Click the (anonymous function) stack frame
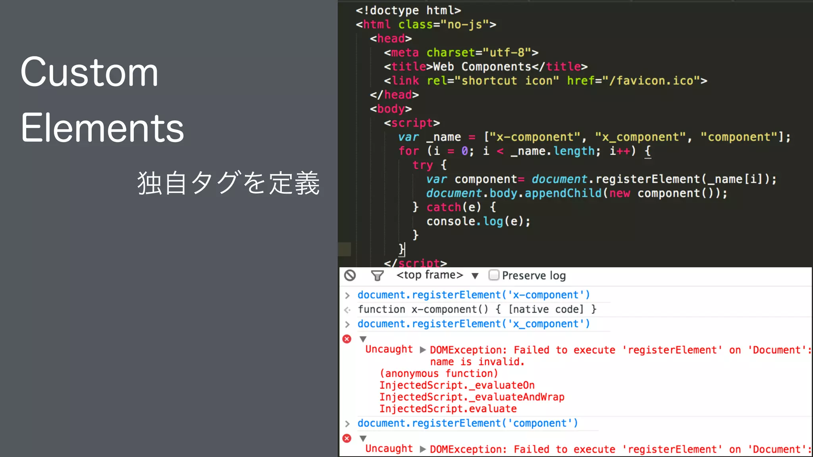This screenshot has width=813, height=457. coord(439,374)
